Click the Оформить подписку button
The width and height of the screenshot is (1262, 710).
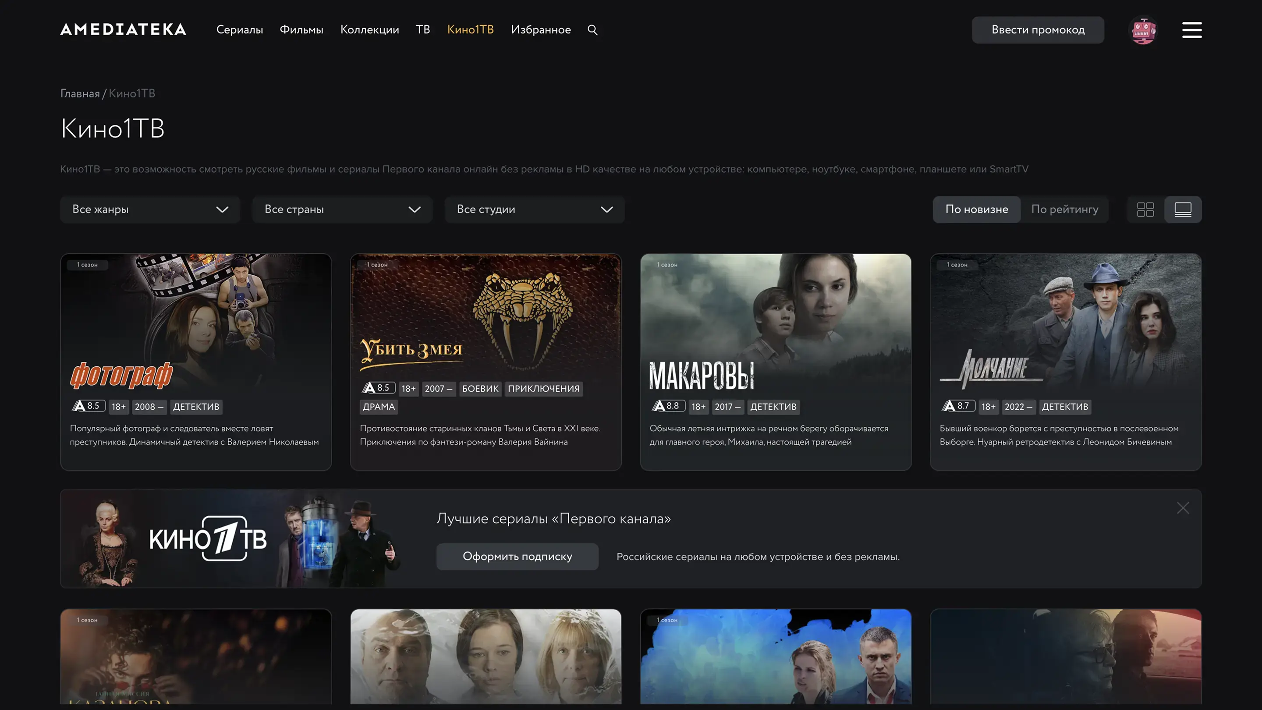click(517, 557)
